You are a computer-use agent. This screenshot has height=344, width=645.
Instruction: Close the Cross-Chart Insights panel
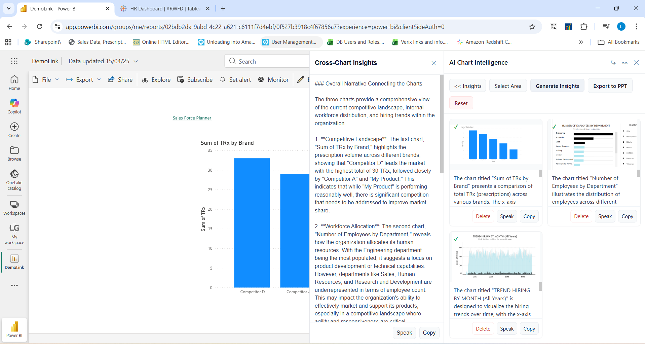[433, 63]
